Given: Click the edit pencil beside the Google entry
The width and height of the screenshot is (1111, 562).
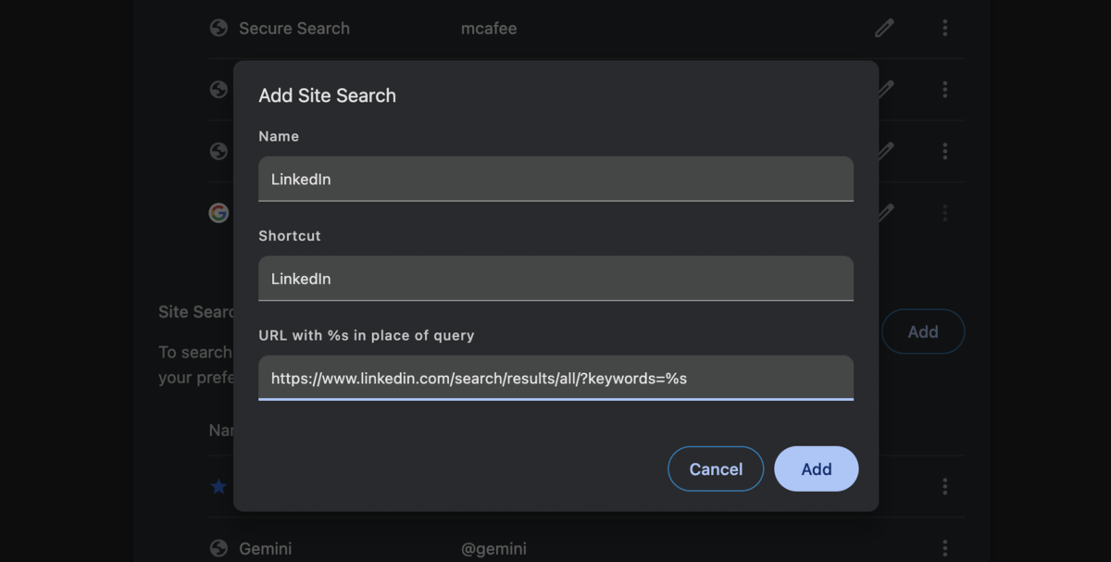Looking at the screenshot, I should click(883, 212).
